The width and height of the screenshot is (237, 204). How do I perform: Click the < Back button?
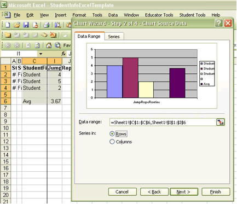pyautogui.click(x=154, y=192)
